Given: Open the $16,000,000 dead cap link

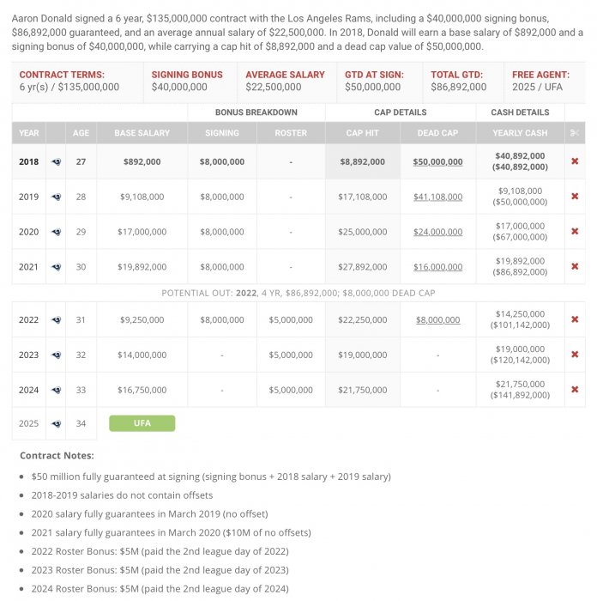Looking at the screenshot, I should 437,267.
